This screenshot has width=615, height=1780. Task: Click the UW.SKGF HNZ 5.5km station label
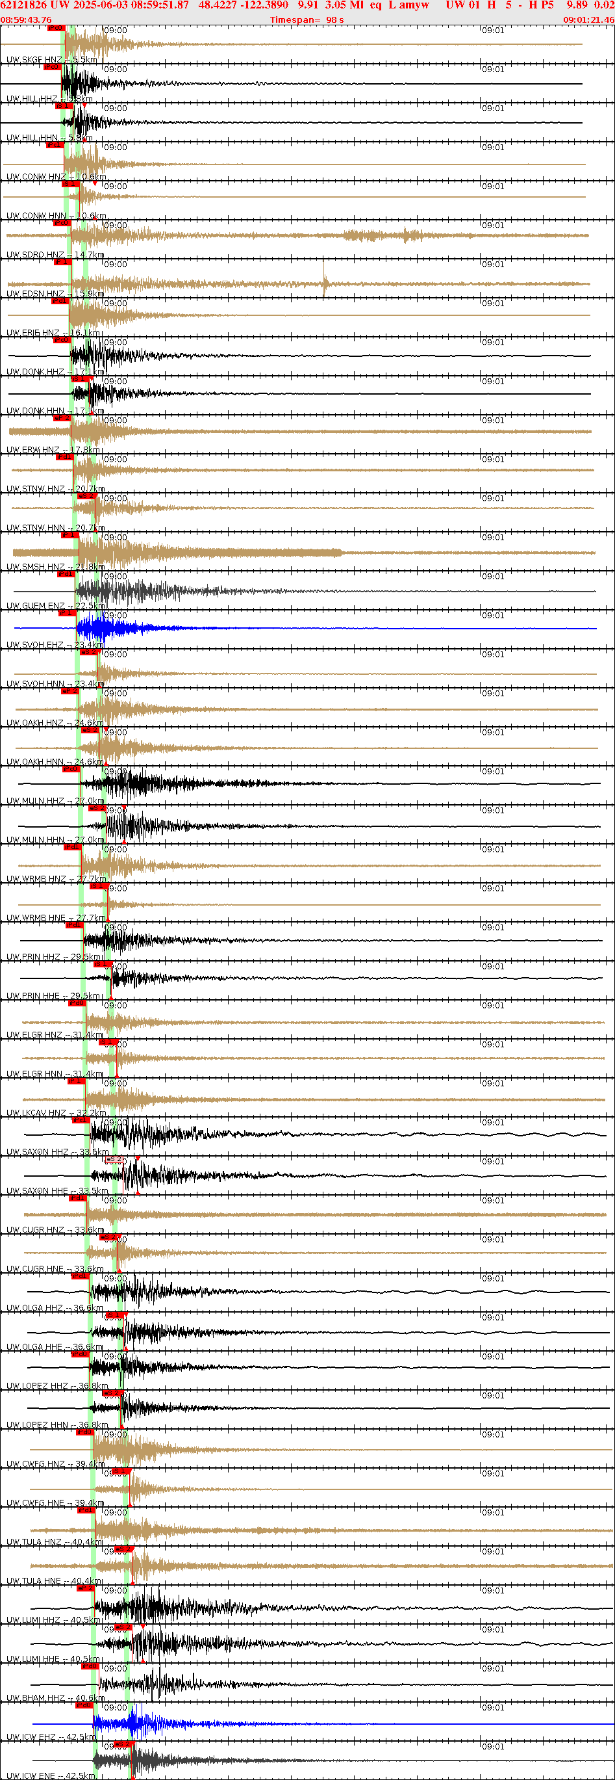click(52, 60)
